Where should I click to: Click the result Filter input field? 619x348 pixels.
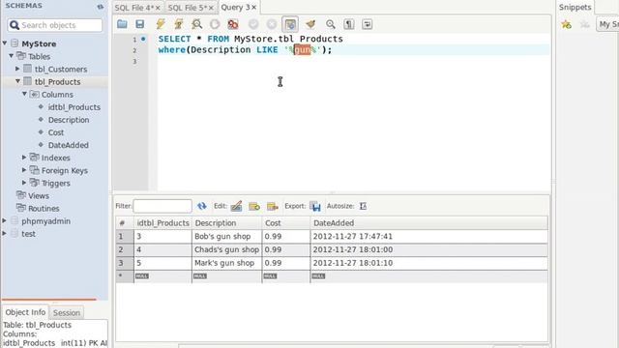point(162,206)
